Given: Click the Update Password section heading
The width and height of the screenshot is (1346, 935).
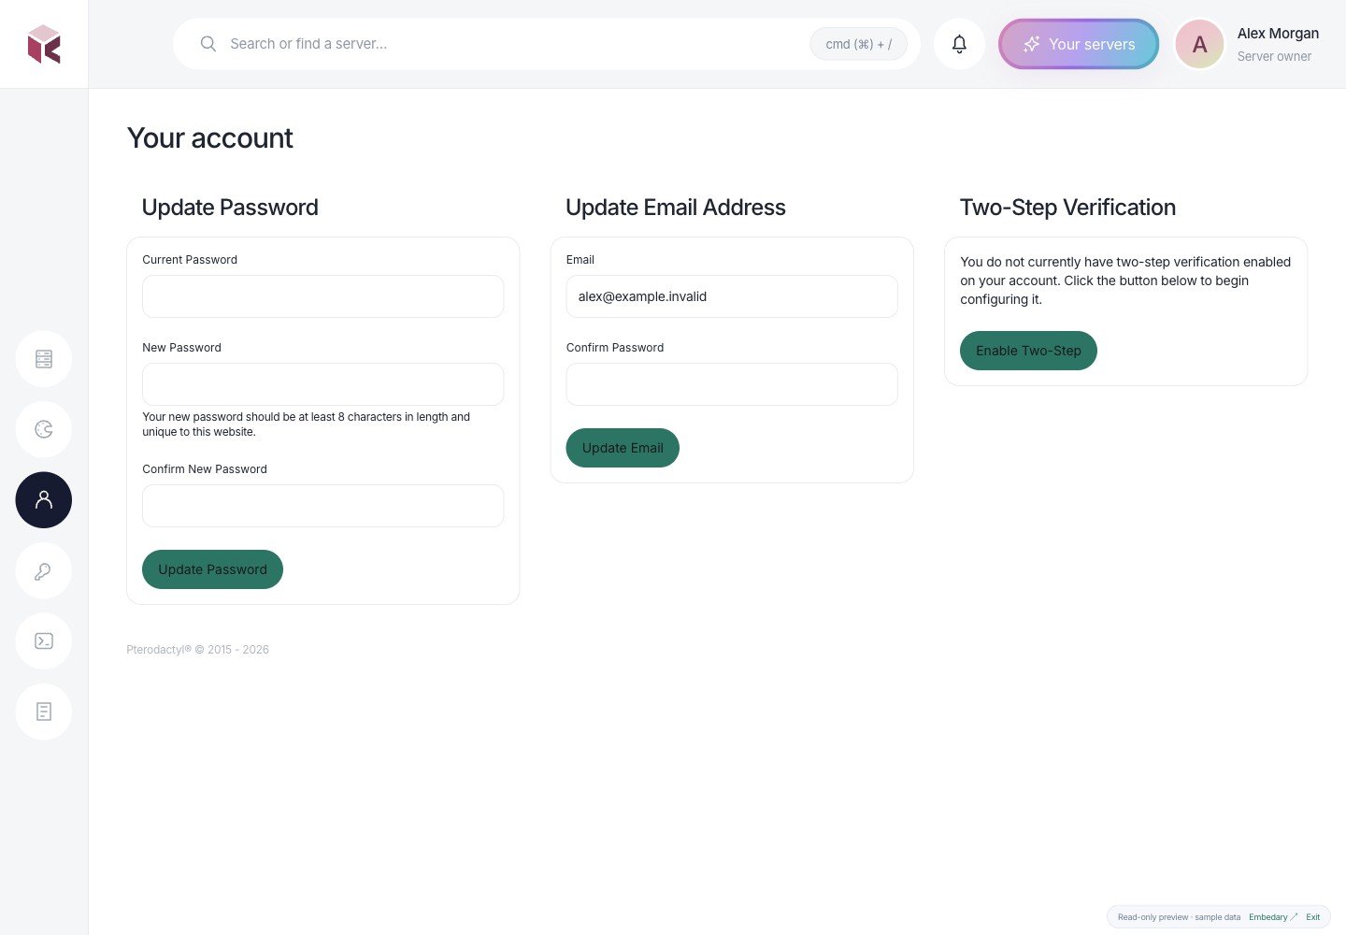Looking at the screenshot, I should 230,208.
